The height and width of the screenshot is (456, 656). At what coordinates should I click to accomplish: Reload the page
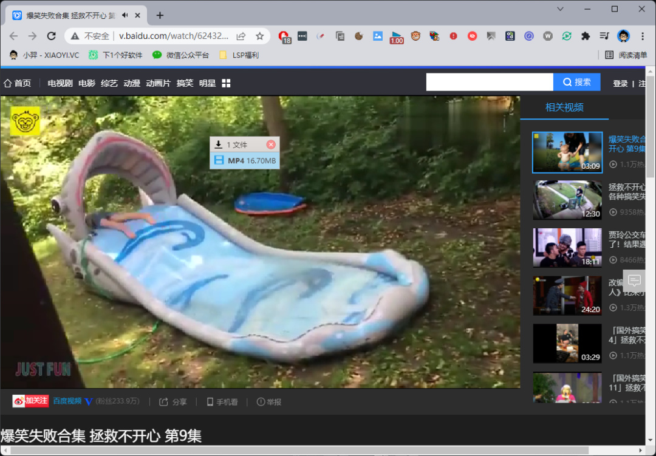51,36
